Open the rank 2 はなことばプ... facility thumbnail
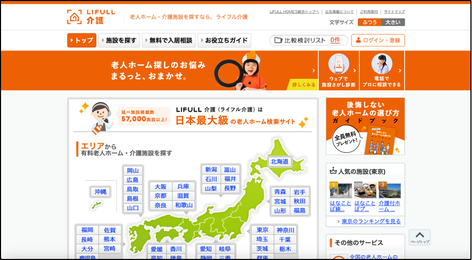The image size is (472, 260). 365,190
